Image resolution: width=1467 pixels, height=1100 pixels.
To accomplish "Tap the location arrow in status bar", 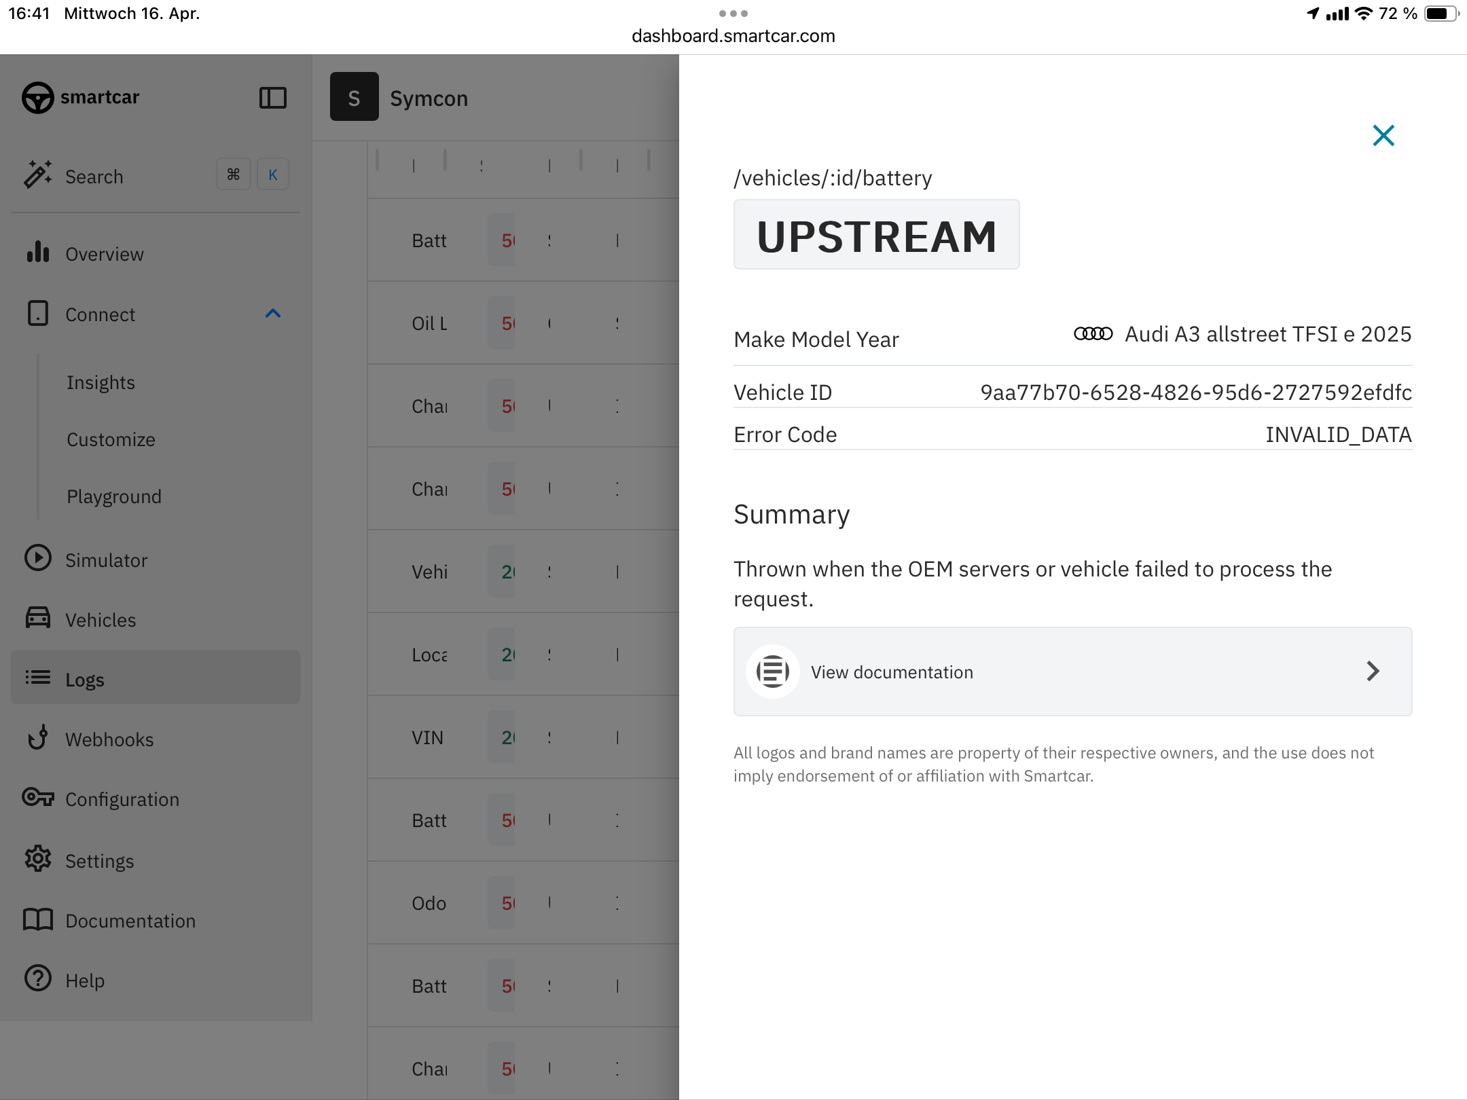I will [x=1313, y=14].
